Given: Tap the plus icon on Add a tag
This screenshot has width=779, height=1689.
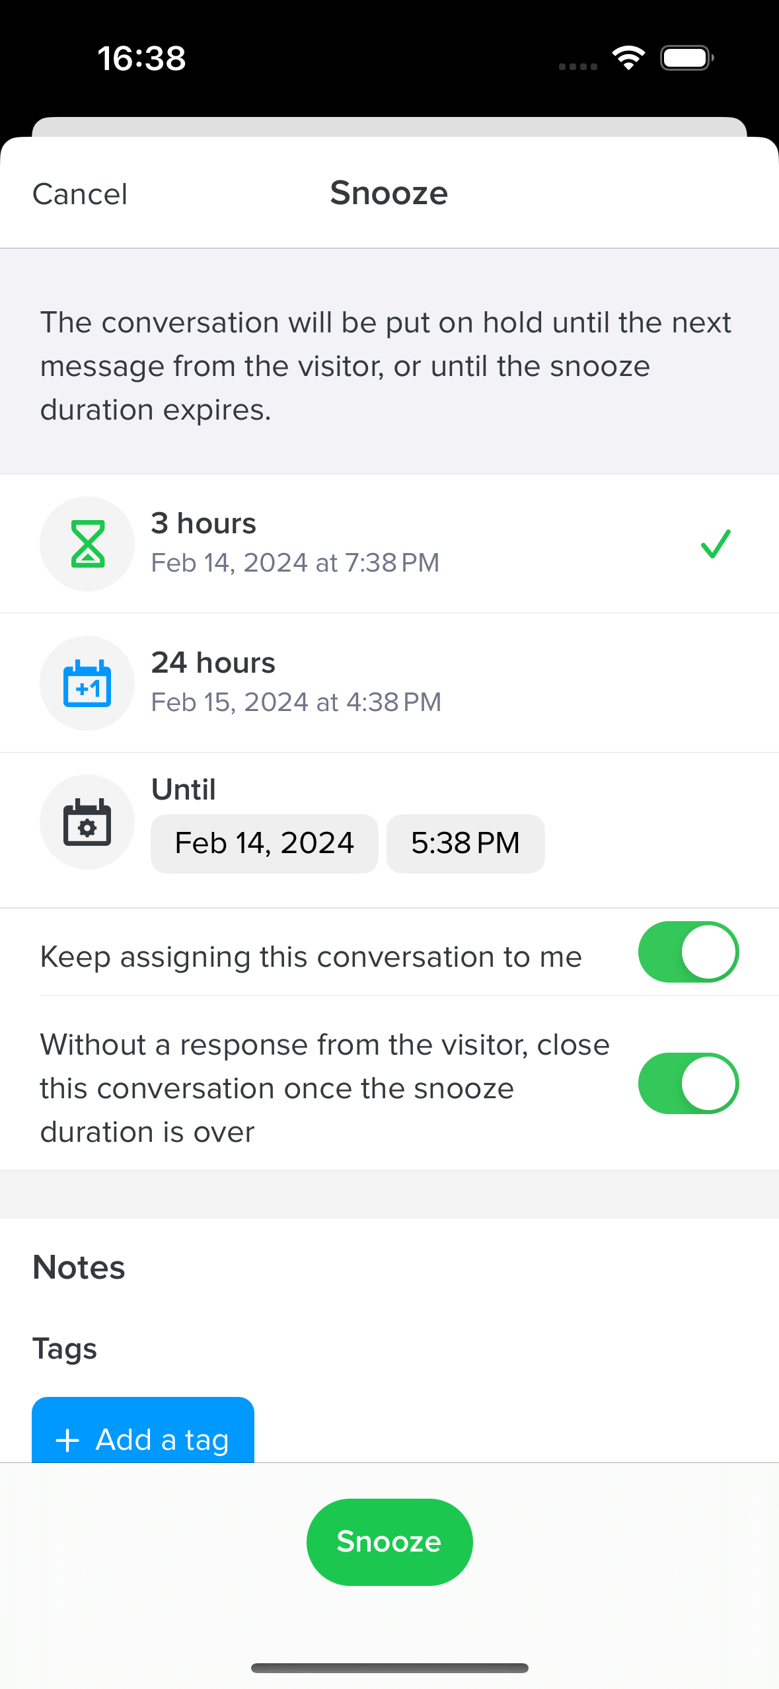Looking at the screenshot, I should [68, 1441].
